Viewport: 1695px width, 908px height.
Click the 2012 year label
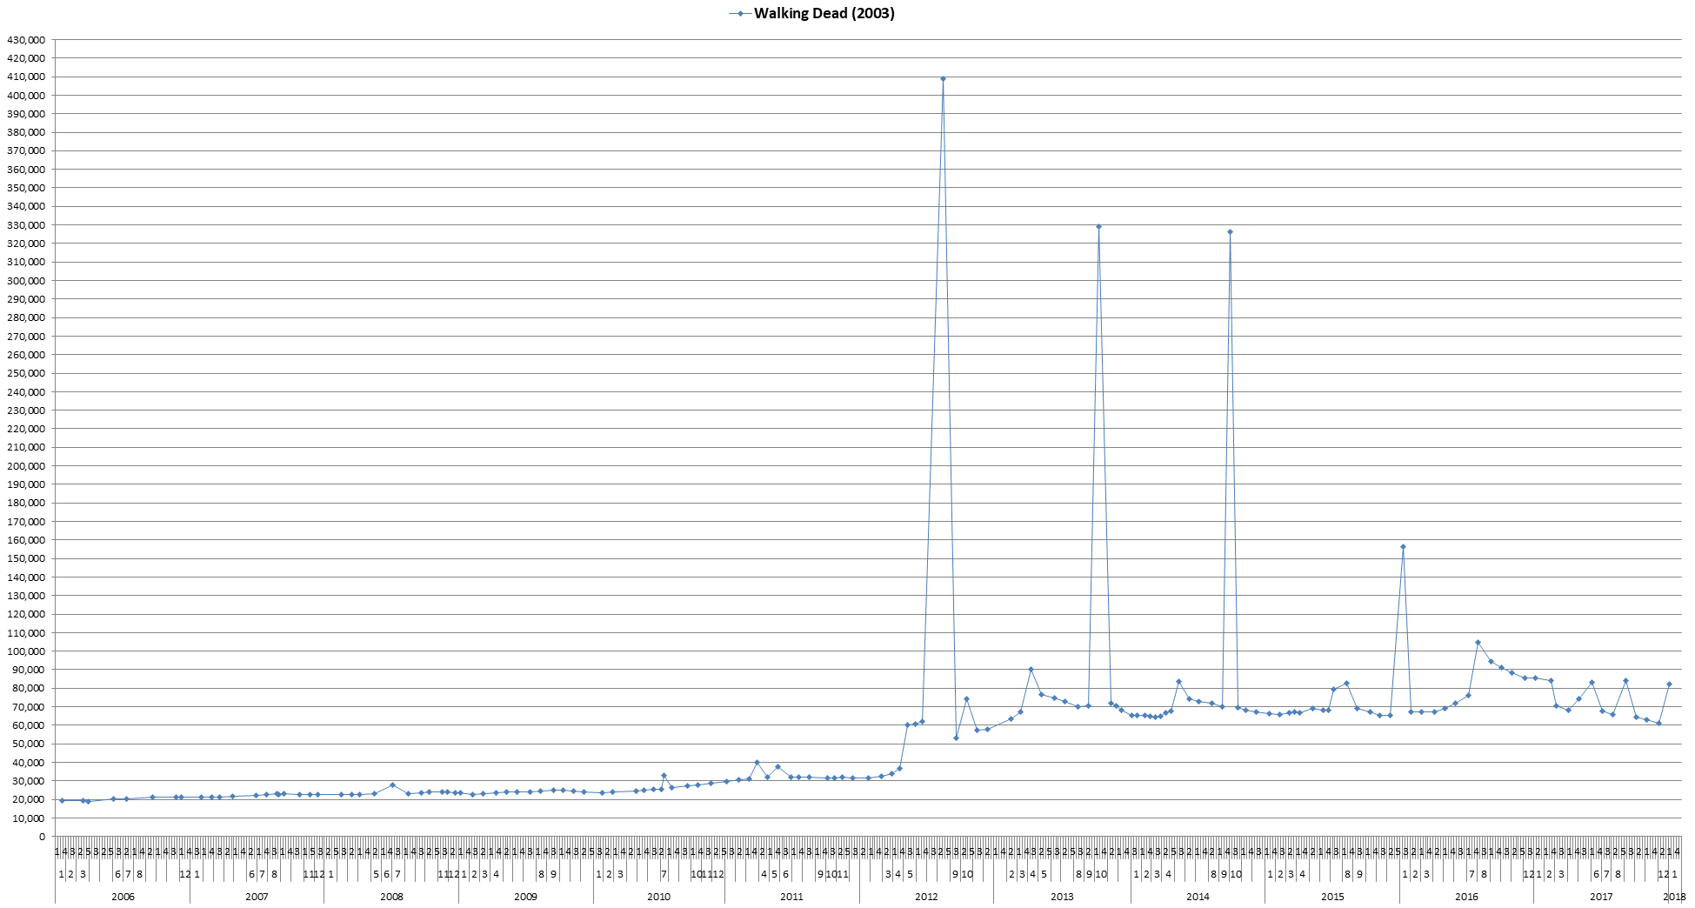(926, 897)
